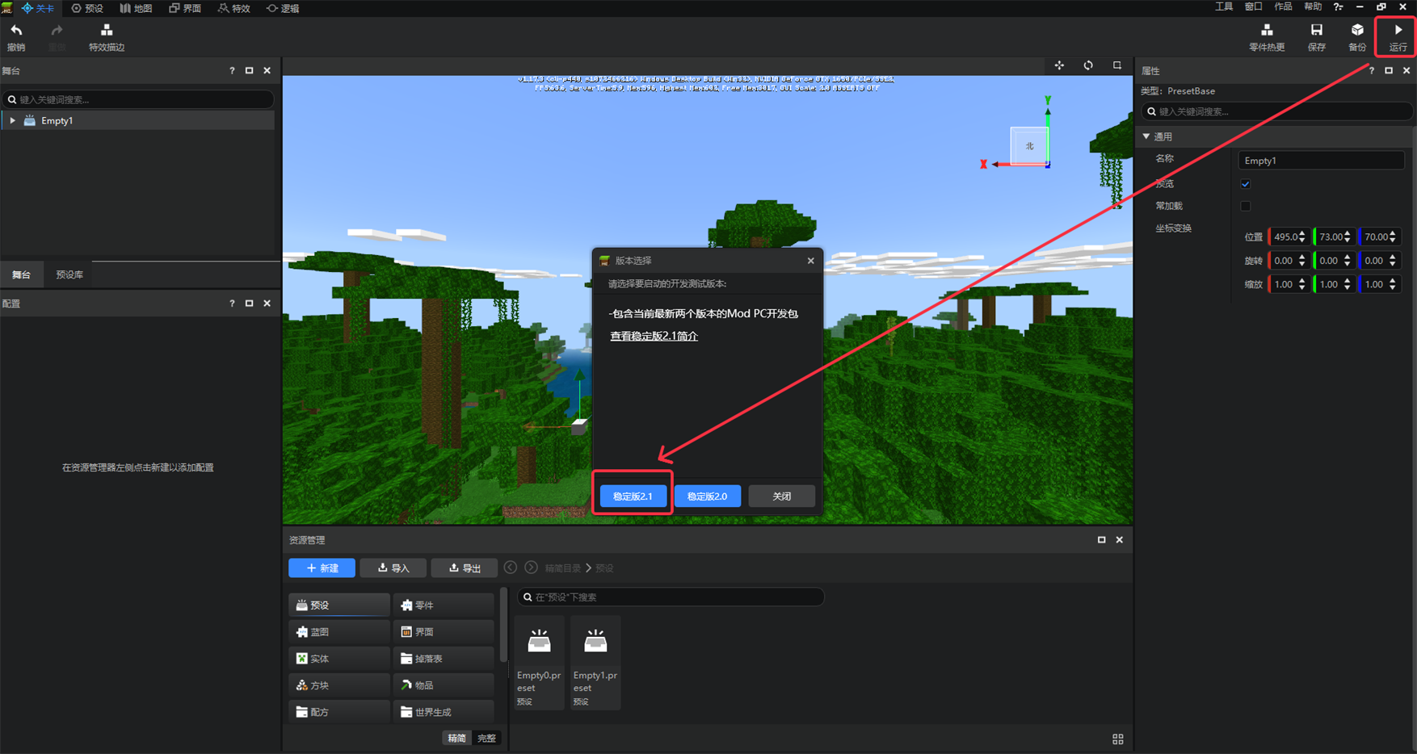Open help for the 配置 panel
Viewport: 1417px width, 754px height.
tap(232, 304)
